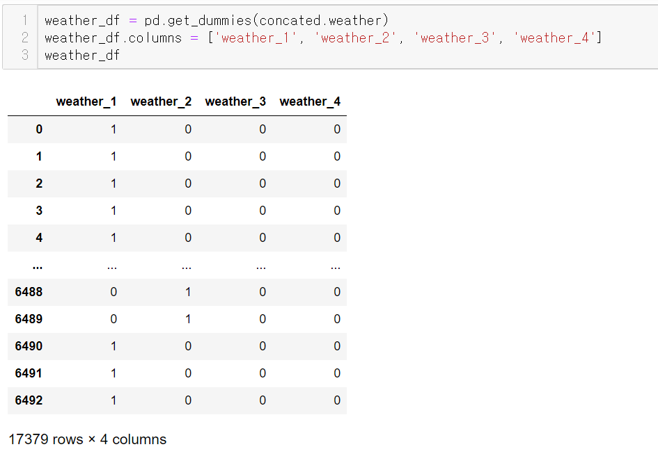Viewport: 658px width, 456px height.
Task: Click the weather_2 value in row 6488
Action: coord(188,292)
